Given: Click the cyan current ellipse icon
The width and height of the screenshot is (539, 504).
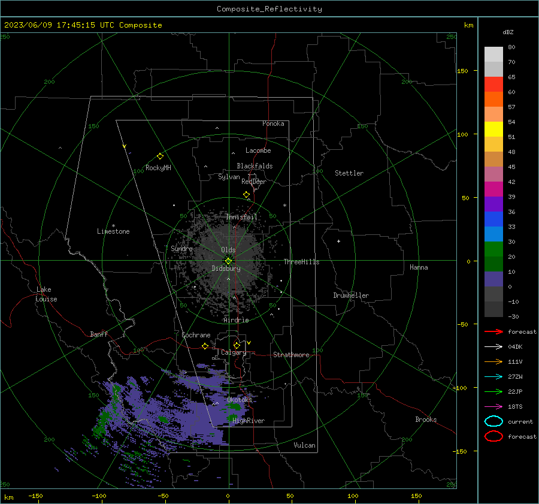Looking at the screenshot, I should 493,421.
